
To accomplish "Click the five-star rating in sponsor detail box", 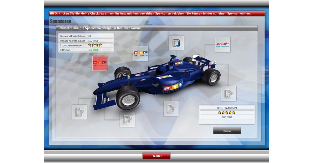I will coord(227,112).
